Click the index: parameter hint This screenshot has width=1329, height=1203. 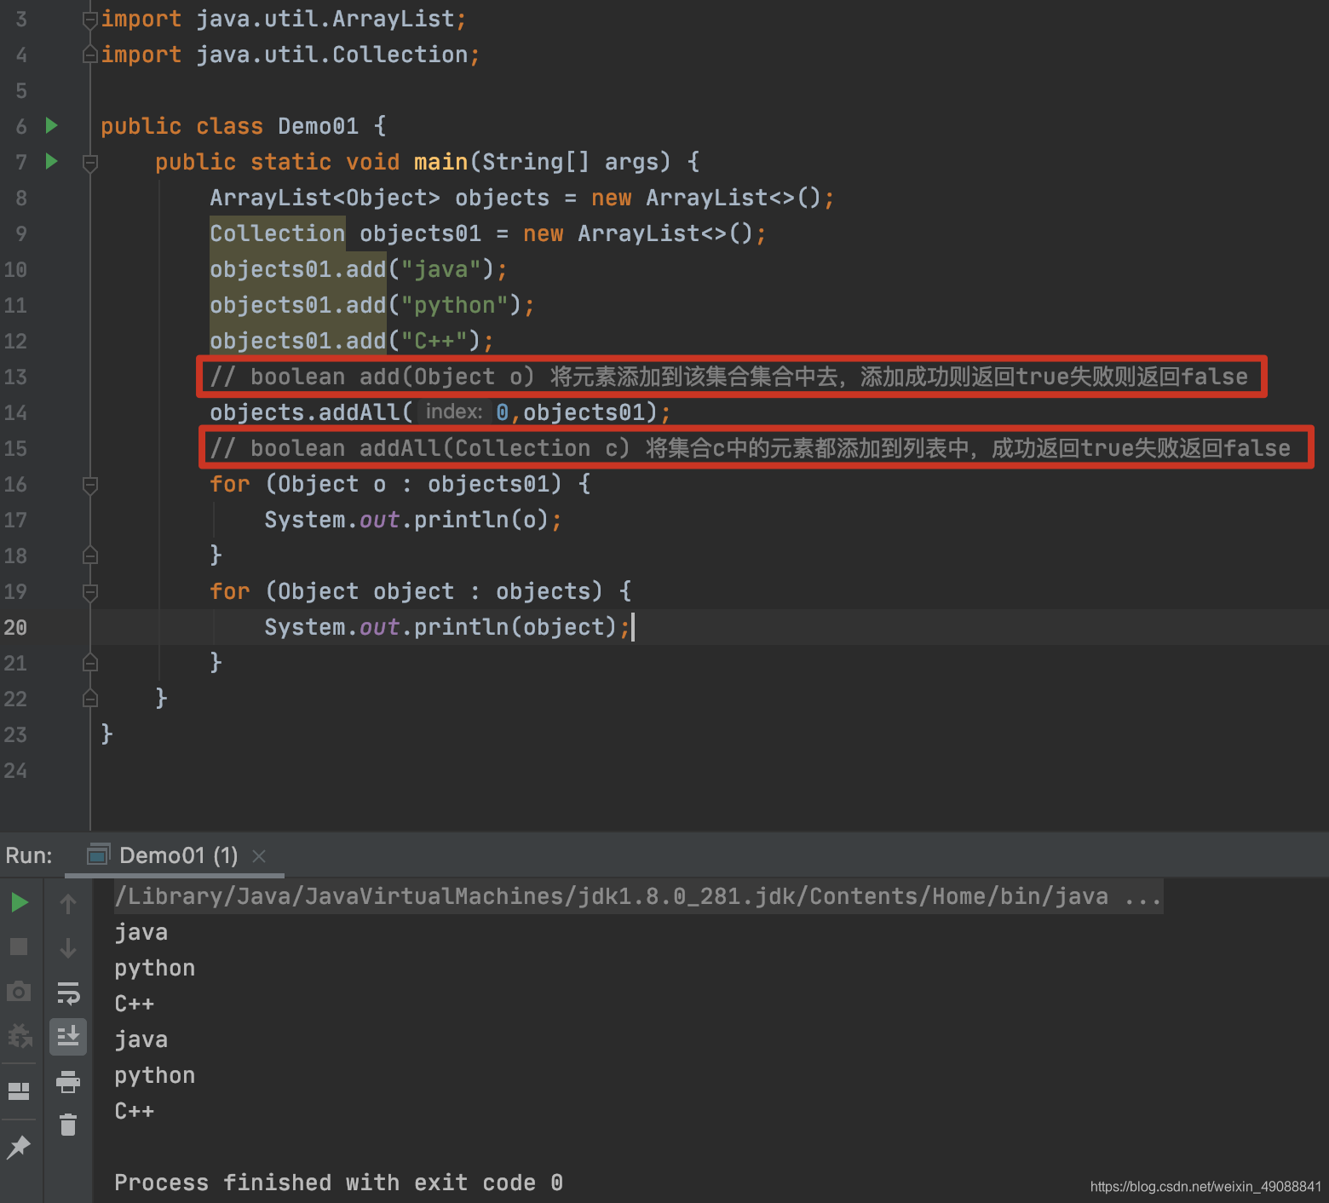tap(454, 412)
